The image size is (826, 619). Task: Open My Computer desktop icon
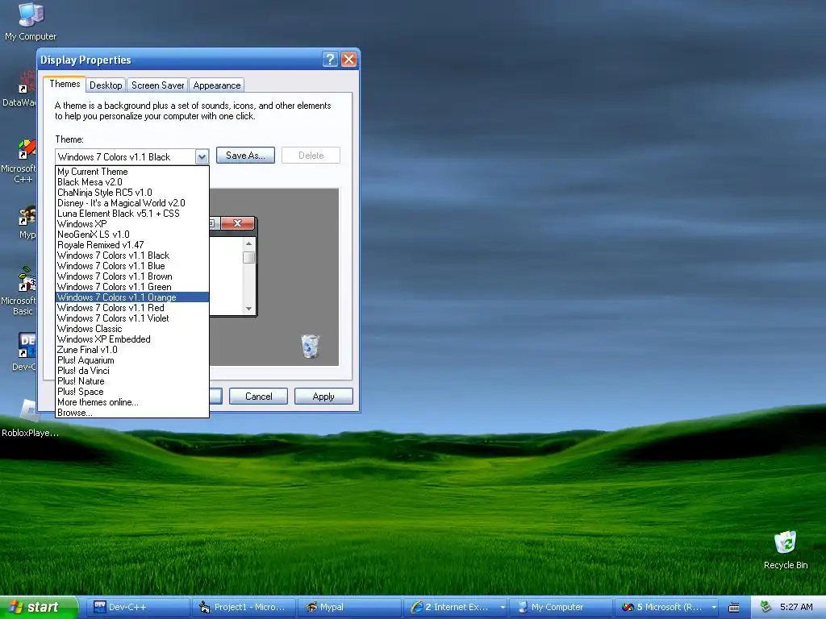(x=31, y=22)
